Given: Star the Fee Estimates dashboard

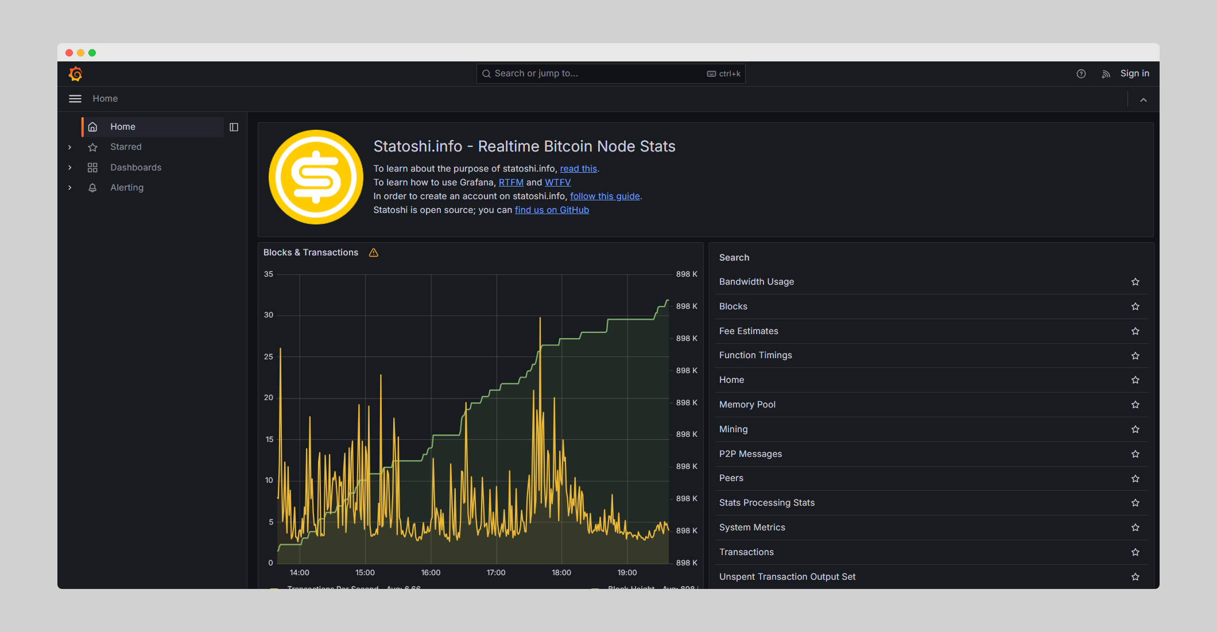Looking at the screenshot, I should point(1135,331).
